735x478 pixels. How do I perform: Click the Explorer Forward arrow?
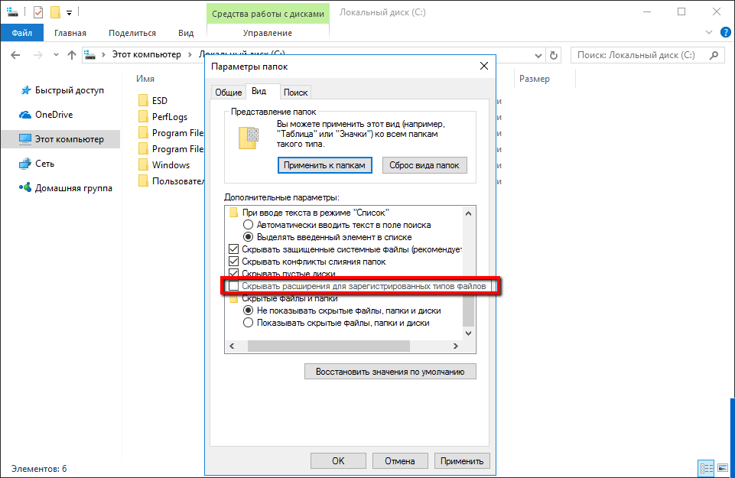coord(37,55)
